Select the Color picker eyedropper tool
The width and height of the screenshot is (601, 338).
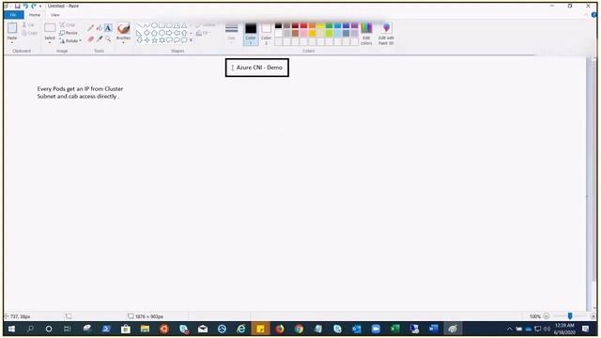click(100, 39)
